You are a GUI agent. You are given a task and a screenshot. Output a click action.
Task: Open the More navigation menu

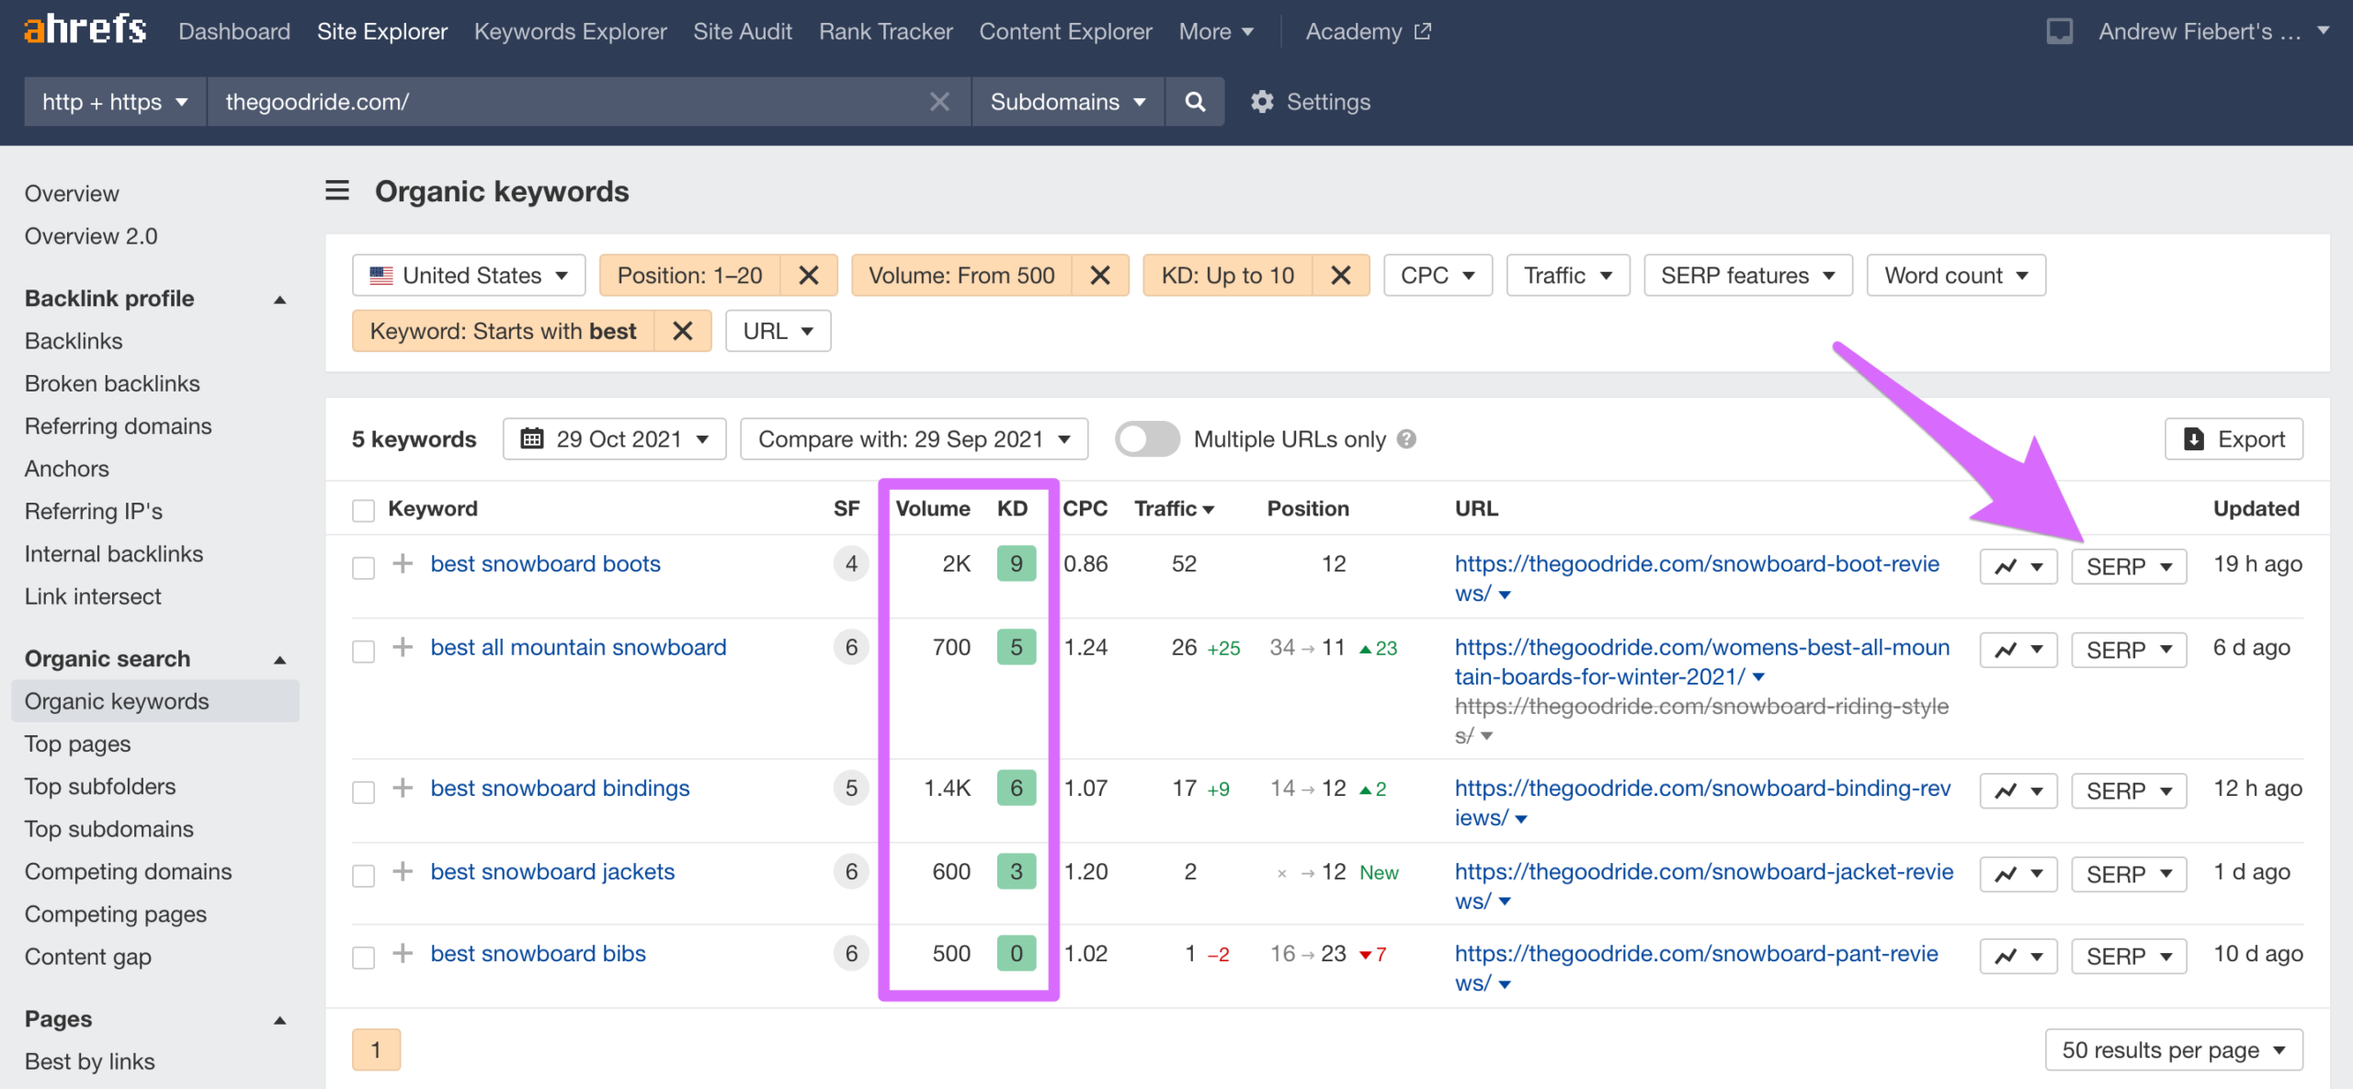tap(1216, 31)
